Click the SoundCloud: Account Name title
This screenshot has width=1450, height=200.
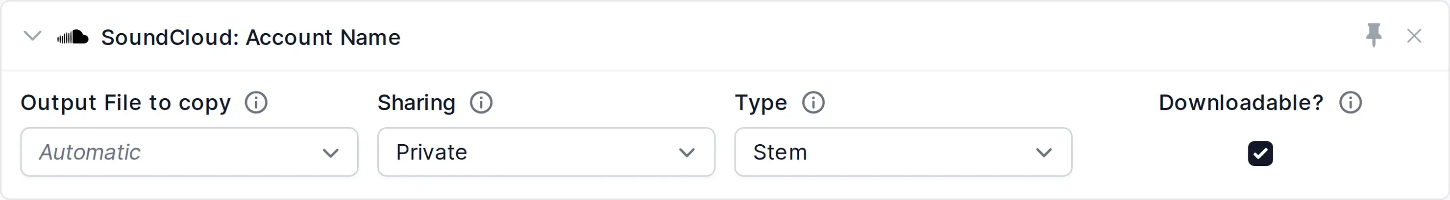[250, 38]
